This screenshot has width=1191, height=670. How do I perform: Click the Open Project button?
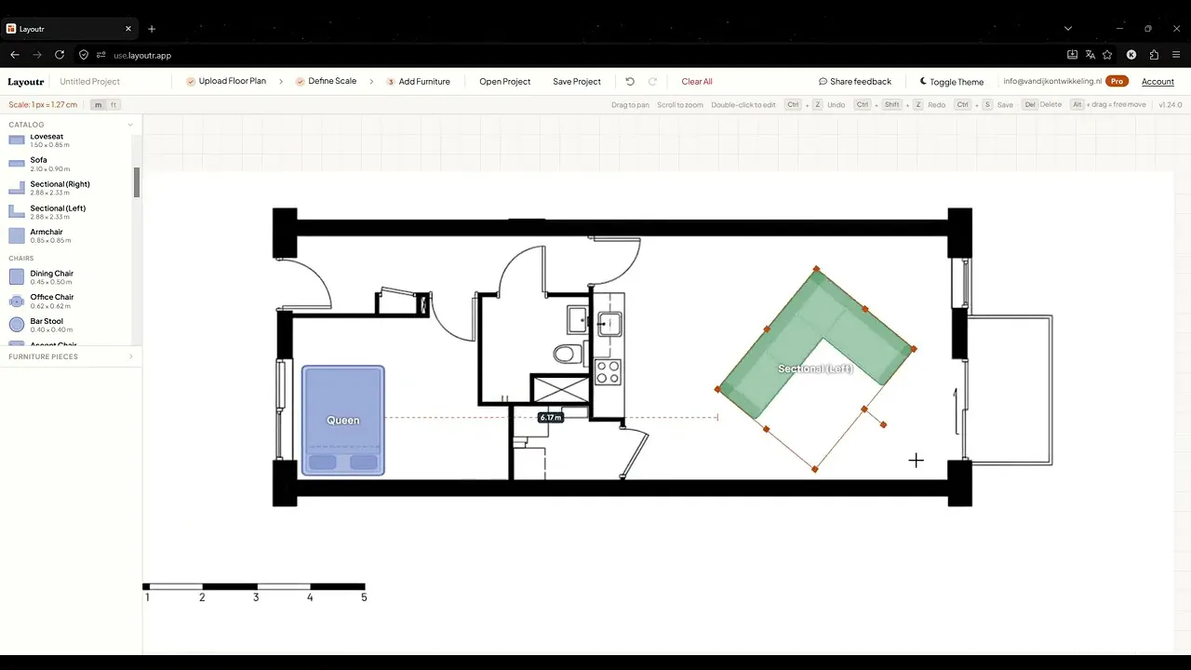[x=505, y=82]
